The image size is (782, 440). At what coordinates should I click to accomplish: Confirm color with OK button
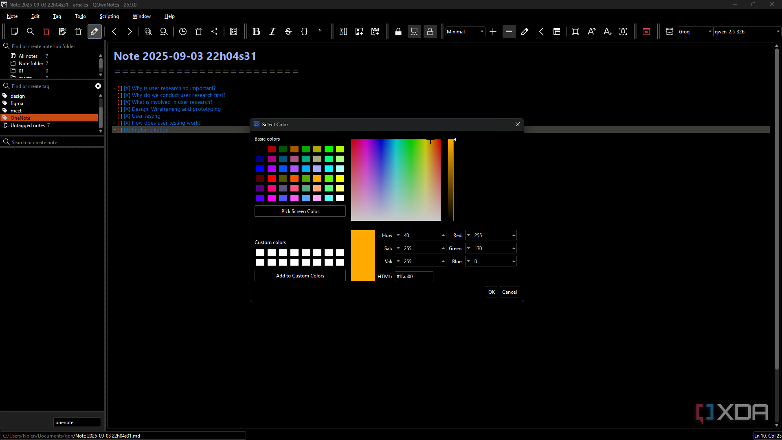(492, 292)
